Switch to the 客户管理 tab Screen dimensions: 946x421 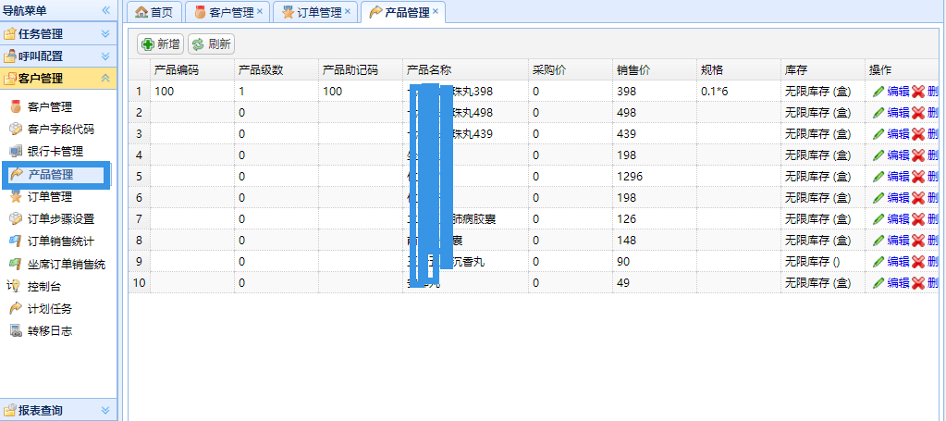coord(225,12)
